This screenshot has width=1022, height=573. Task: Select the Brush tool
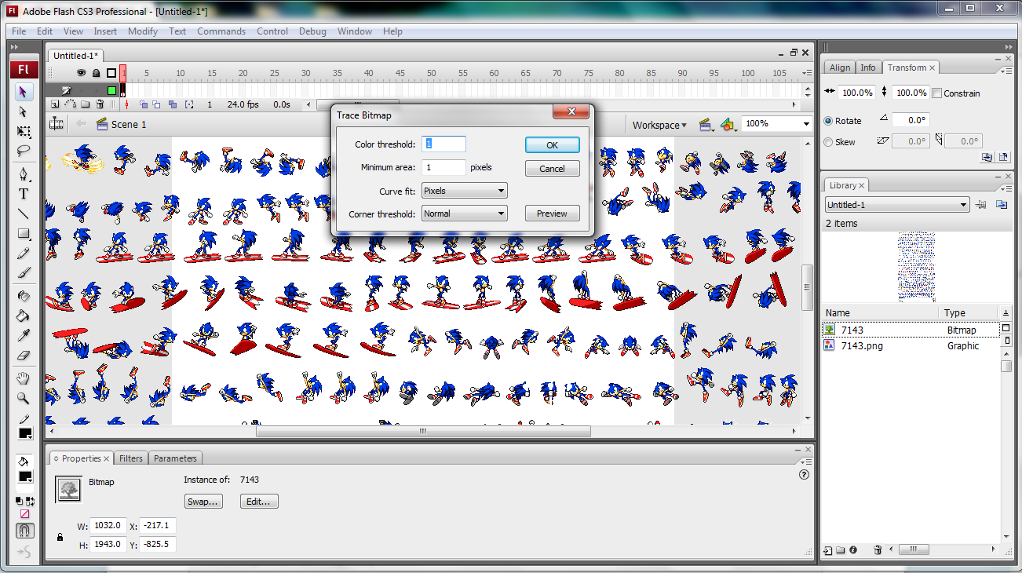[24, 272]
